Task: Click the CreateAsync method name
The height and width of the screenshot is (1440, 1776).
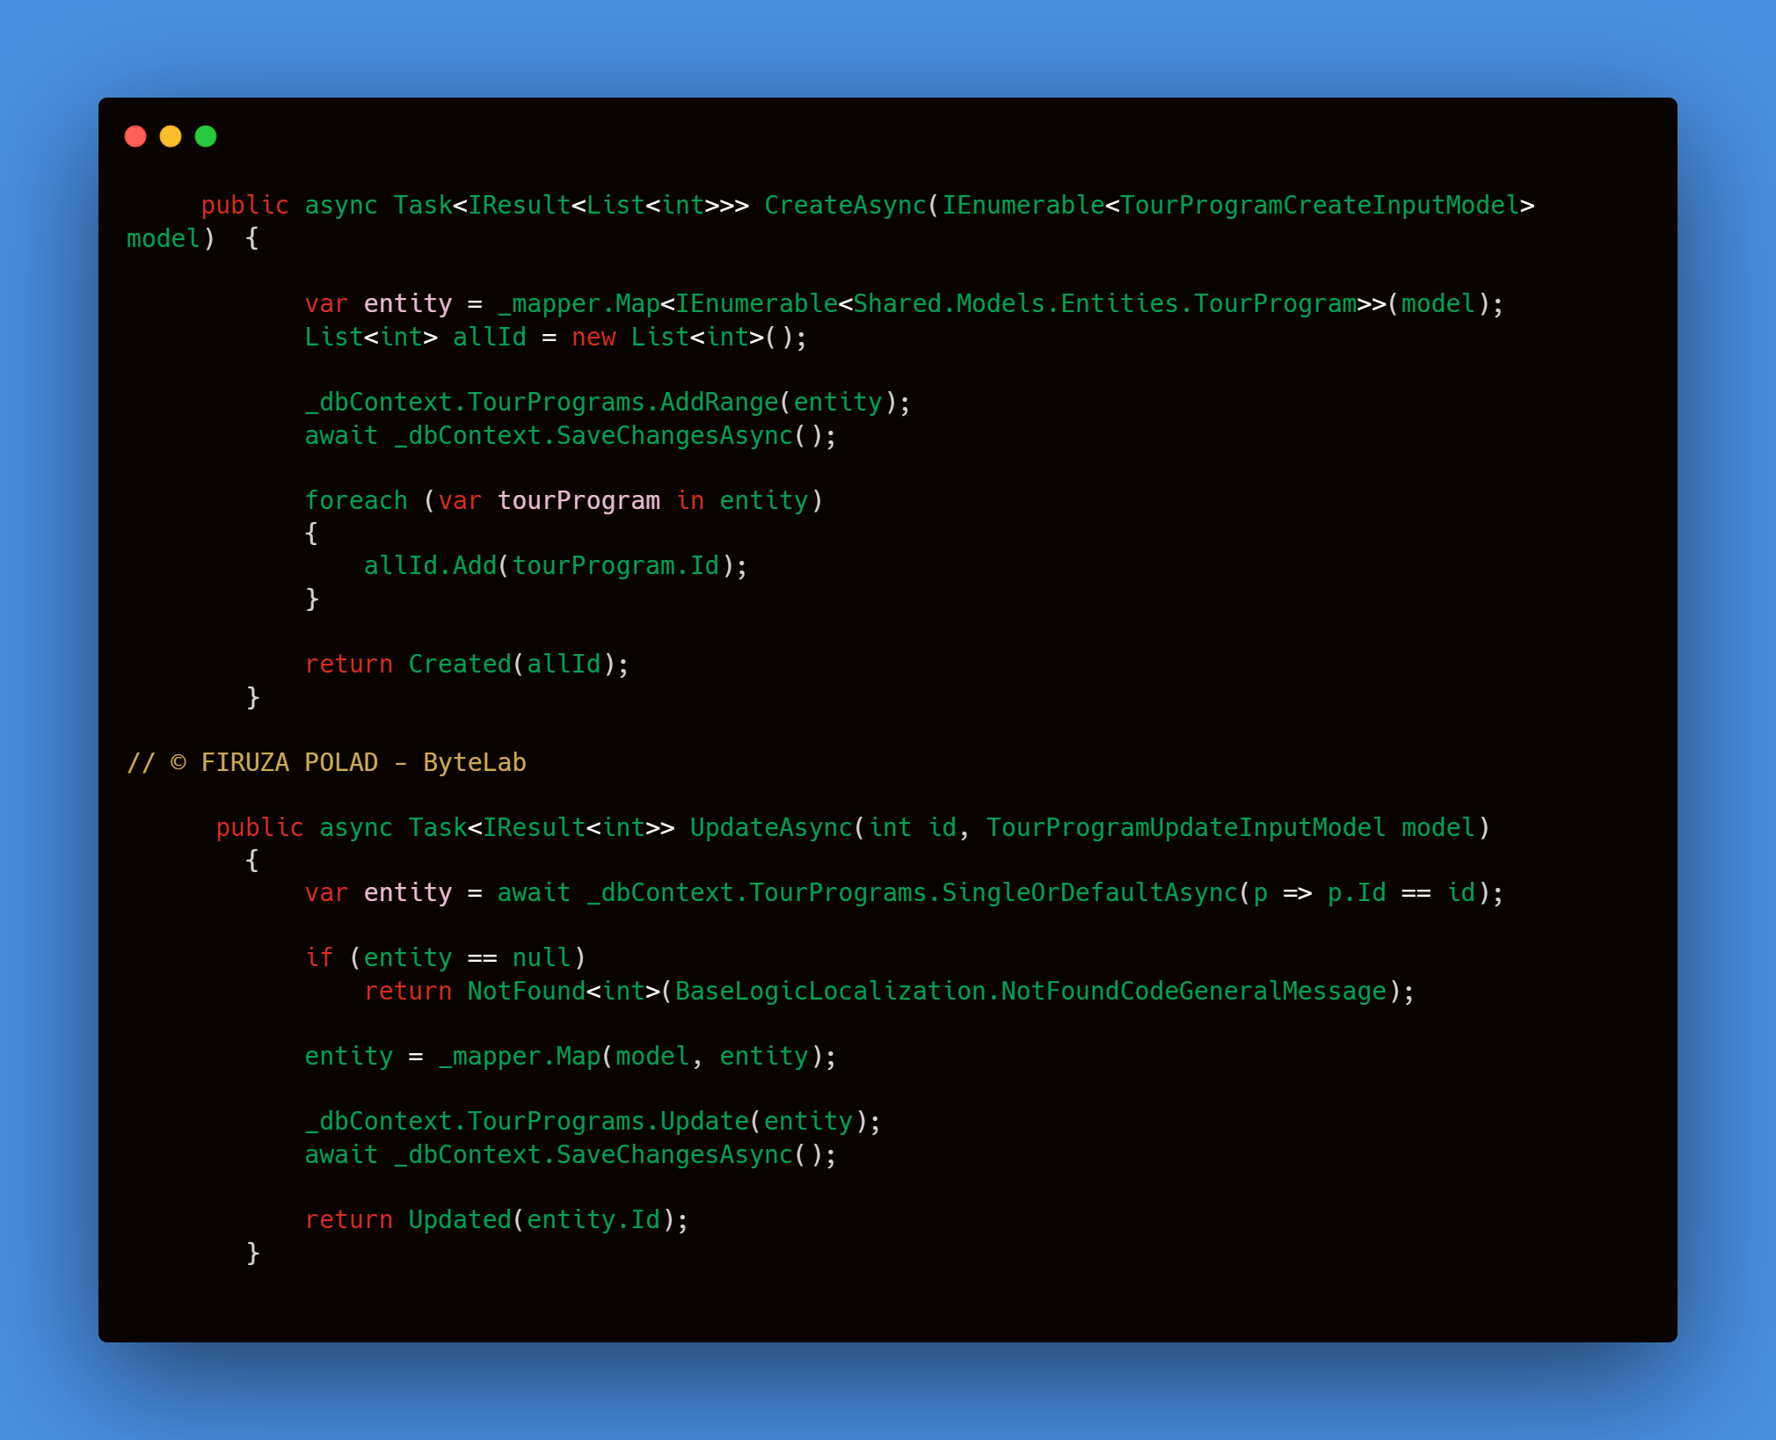Action: [845, 205]
